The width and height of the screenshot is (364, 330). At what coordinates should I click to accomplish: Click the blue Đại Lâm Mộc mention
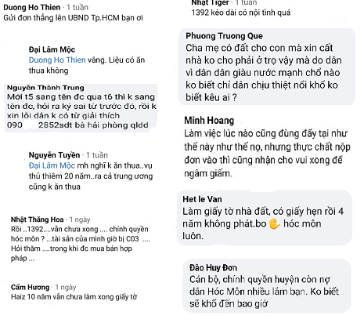click(52, 165)
